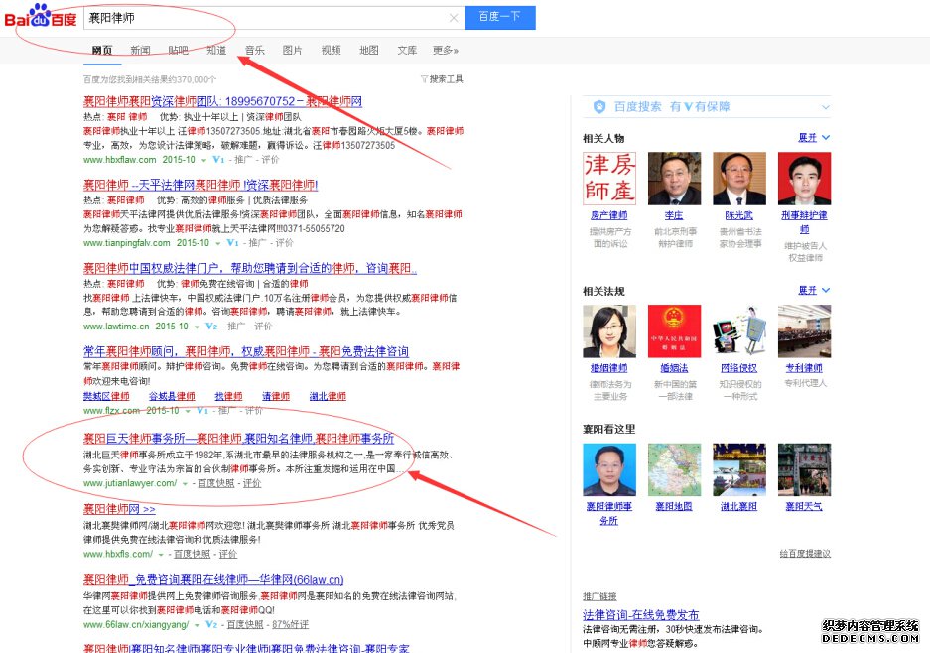Click the Baidu logo
Image resolution: width=930 pixels, height=653 pixels.
(x=41, y=16)
